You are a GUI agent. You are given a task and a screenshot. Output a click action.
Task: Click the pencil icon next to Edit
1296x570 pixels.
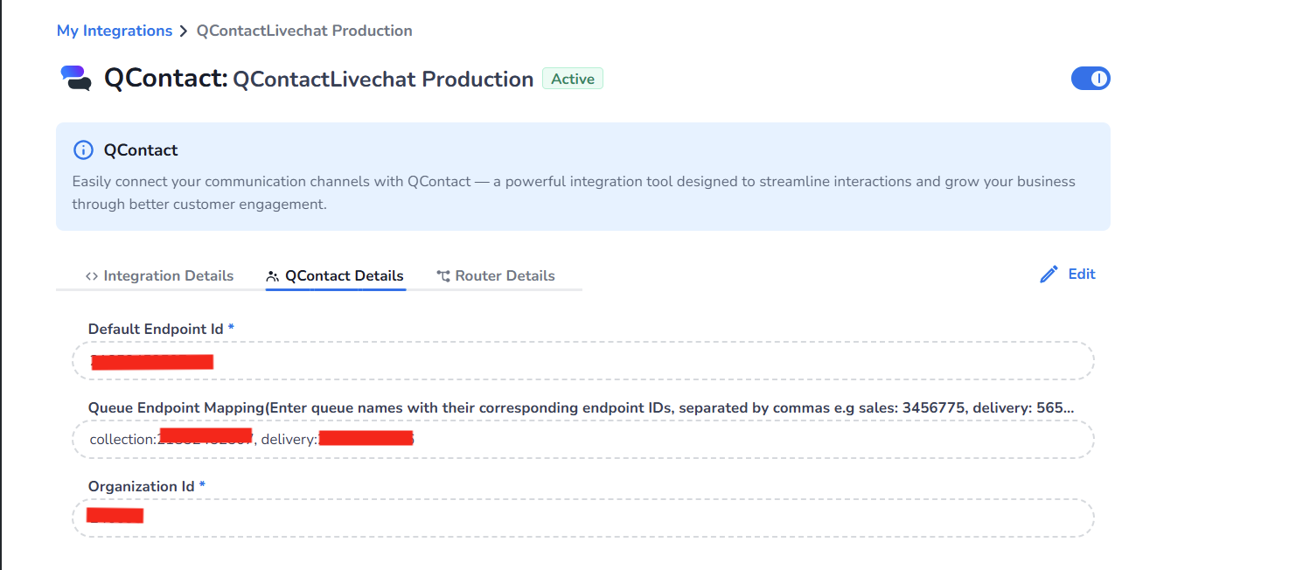point(1049,275)
